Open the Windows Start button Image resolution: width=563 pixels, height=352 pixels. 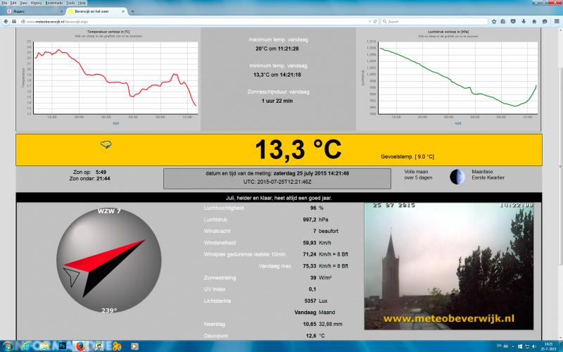pos(7,346)
